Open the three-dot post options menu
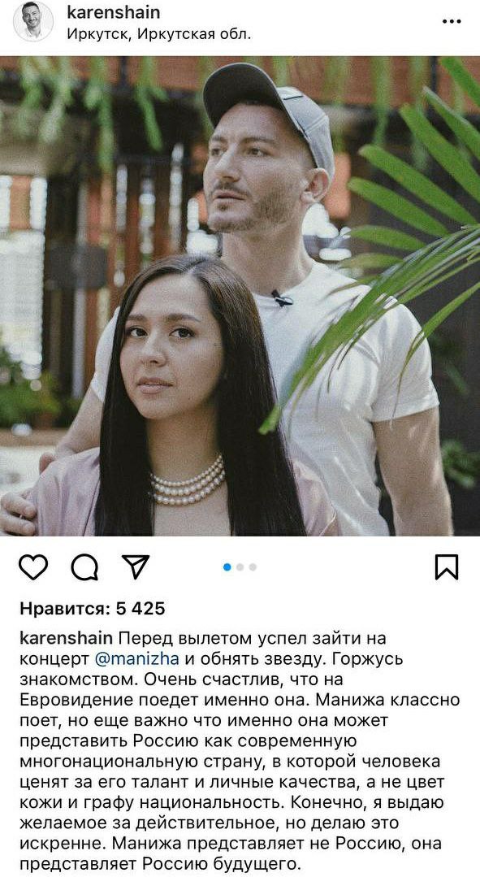This screenshot has width=480, height=877. 452,21
